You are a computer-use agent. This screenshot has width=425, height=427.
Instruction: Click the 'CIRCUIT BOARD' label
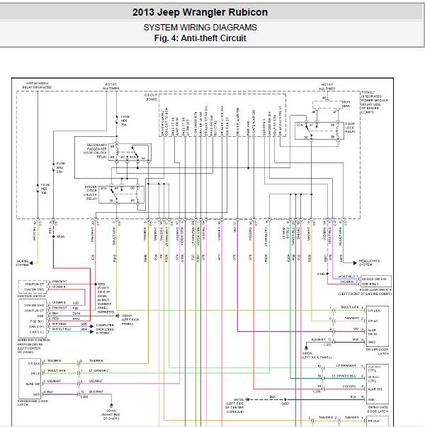point(151,97)
